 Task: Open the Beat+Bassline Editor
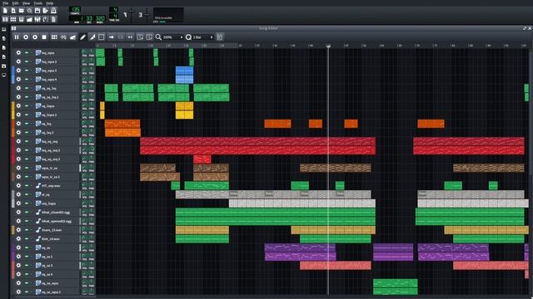pyautogui.click(x=13, y=19)
